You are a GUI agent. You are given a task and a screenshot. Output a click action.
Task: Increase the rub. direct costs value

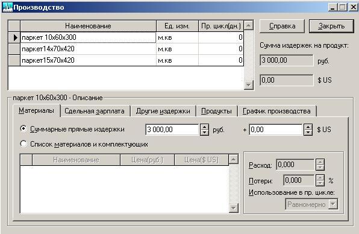(204, 127)
